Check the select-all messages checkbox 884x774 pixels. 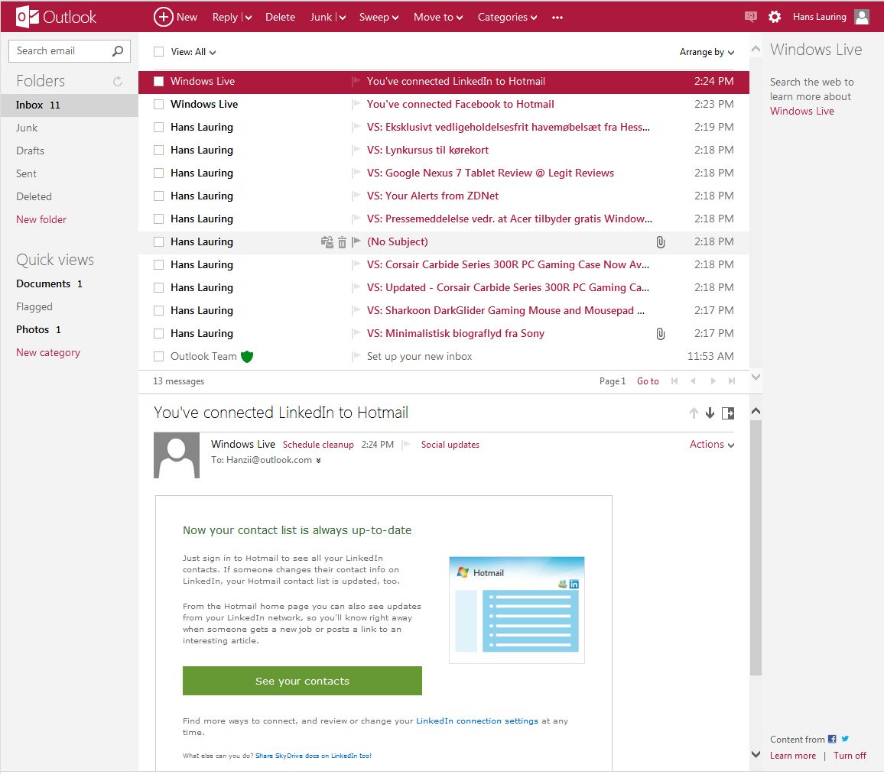tap(159, 52)
